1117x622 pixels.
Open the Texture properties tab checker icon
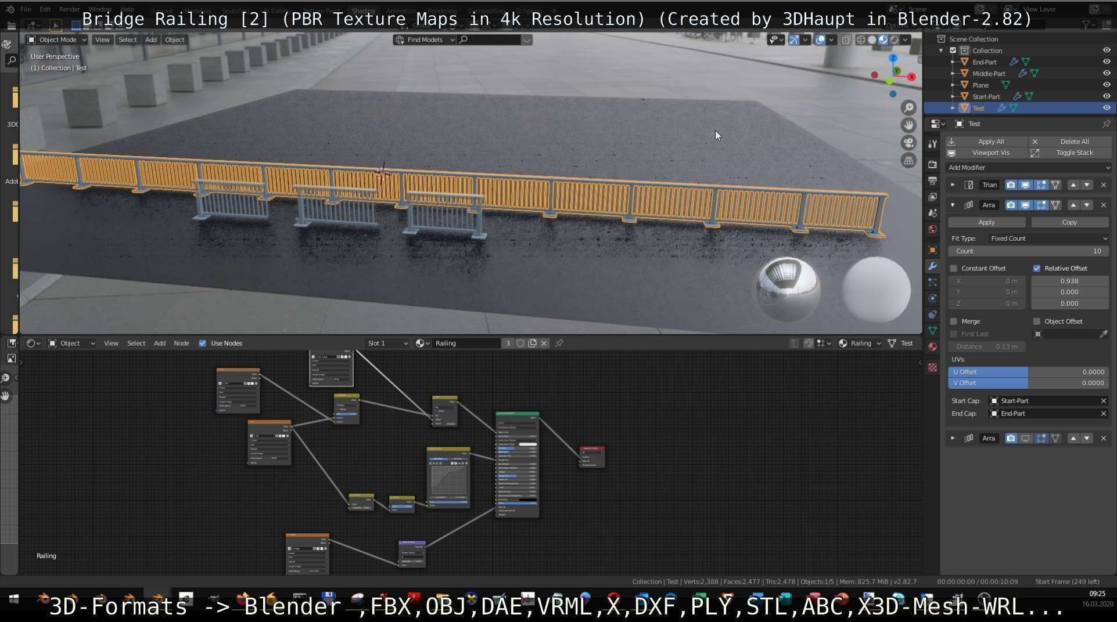(932, 367)
